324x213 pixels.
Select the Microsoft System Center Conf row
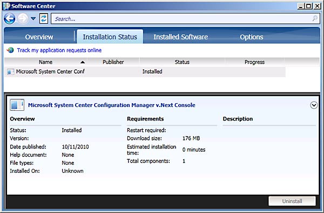145,72
